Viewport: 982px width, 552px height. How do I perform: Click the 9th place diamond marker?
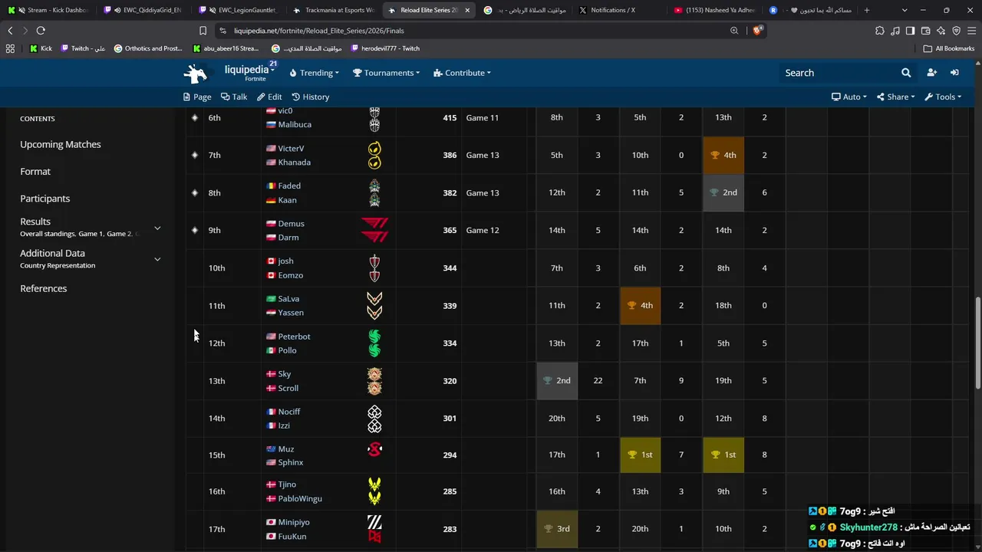pyautogui.click(x=195, y=230)
